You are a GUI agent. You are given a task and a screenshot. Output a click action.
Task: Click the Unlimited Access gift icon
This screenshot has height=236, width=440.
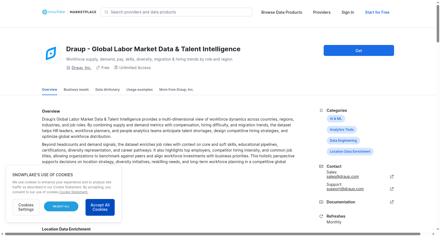(x=116, y=67)
